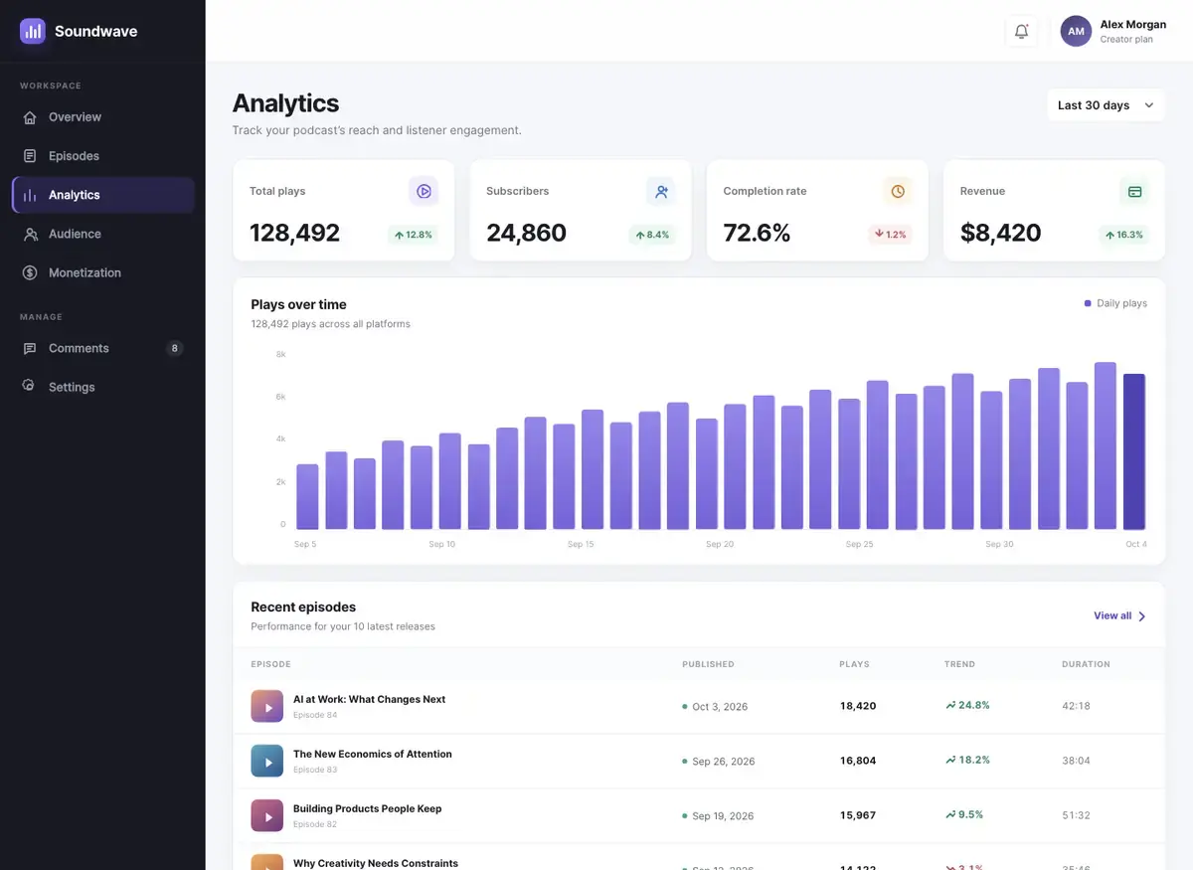The image size is (1193, 870).
Task: Click the first chart bar at Sep 5
Action: (307, 496)
